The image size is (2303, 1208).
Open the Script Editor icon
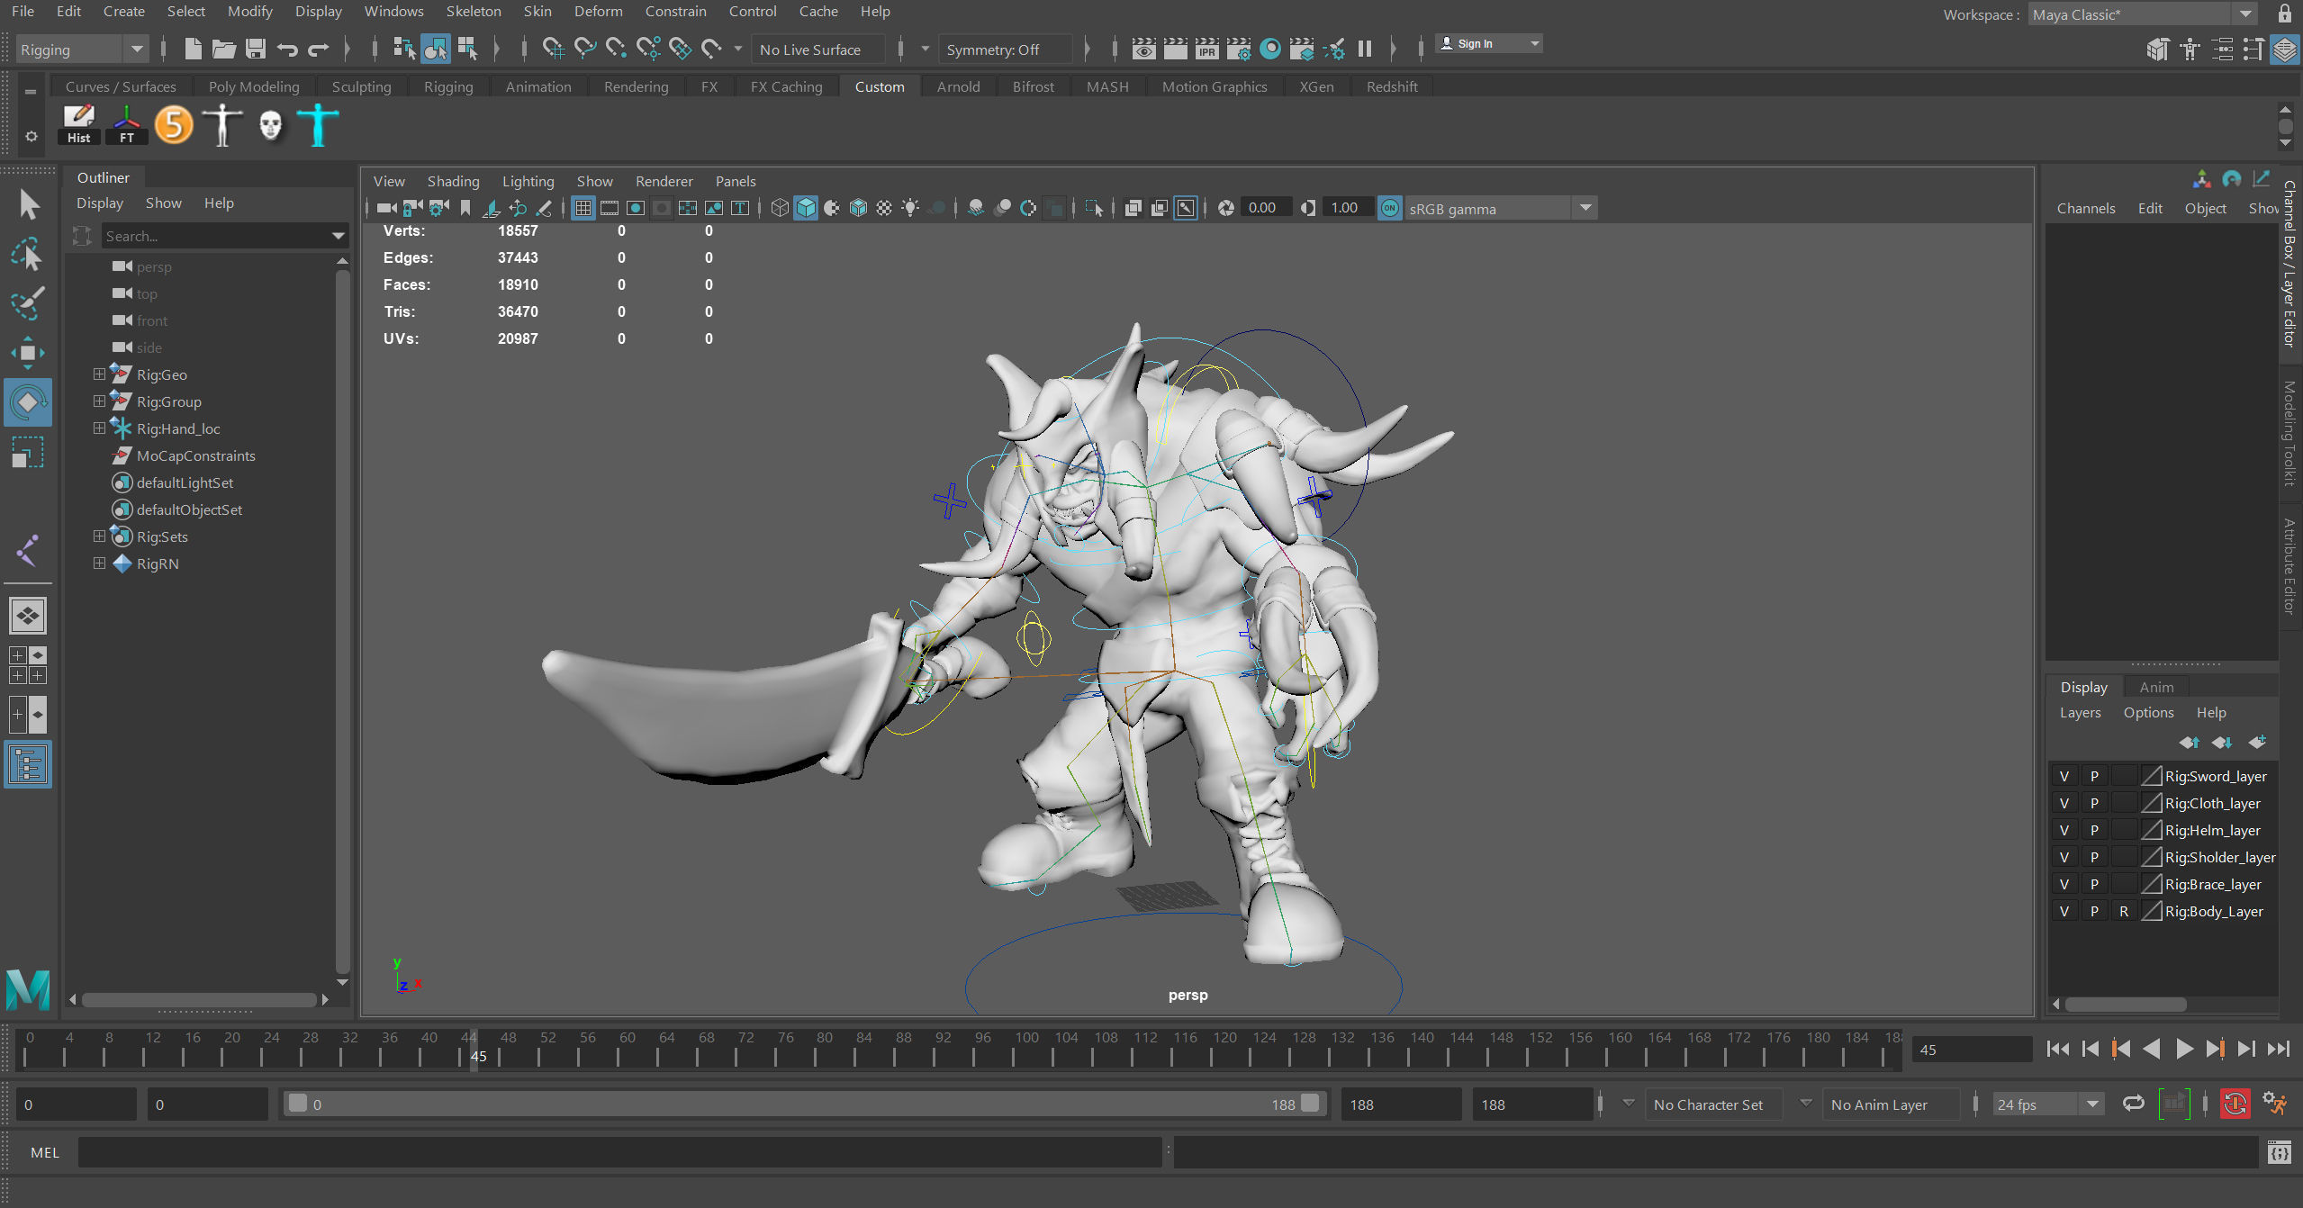2279,1152
